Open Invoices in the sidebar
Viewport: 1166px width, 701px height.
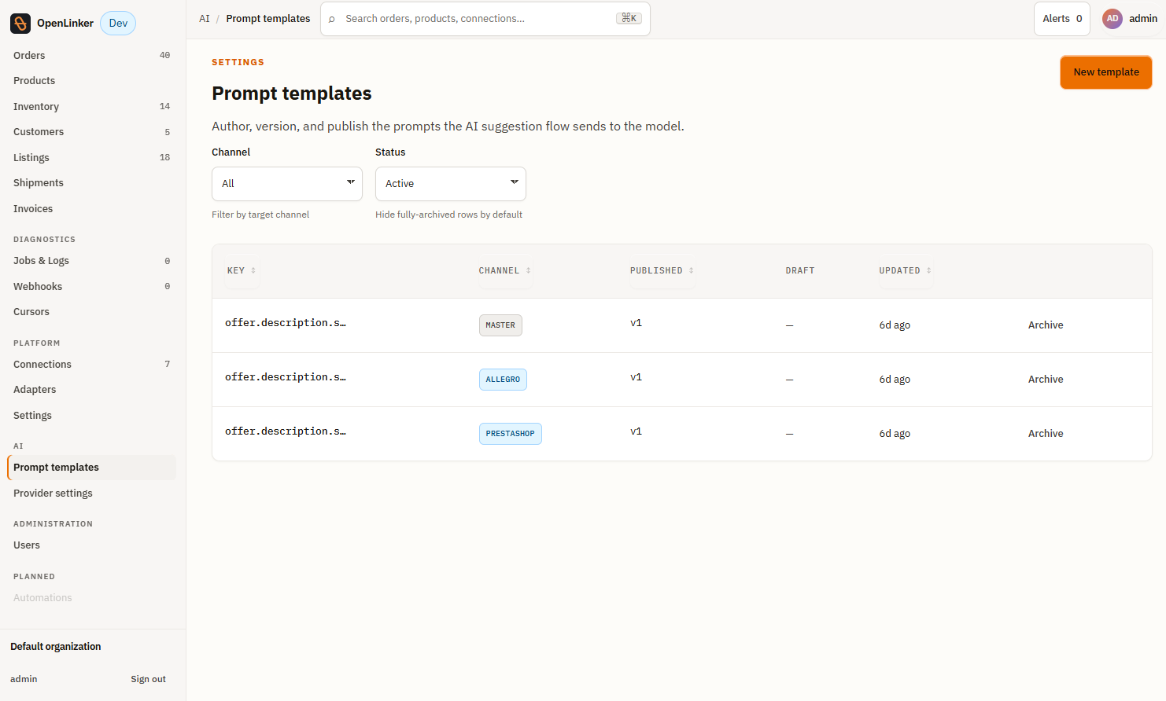click(x=91, y=209)
